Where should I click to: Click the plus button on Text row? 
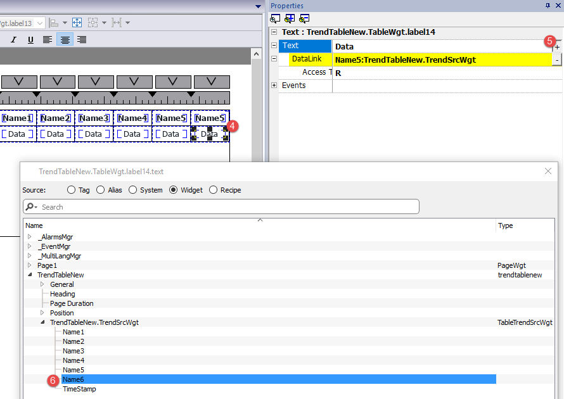click(x=557, y=47)
